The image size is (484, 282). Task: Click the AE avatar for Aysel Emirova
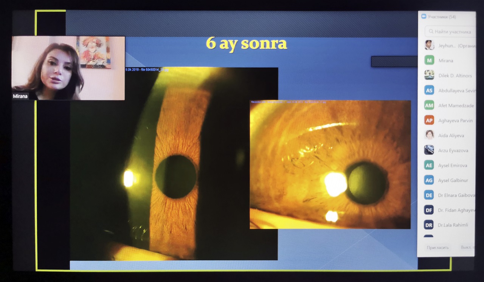pos(429,165)
